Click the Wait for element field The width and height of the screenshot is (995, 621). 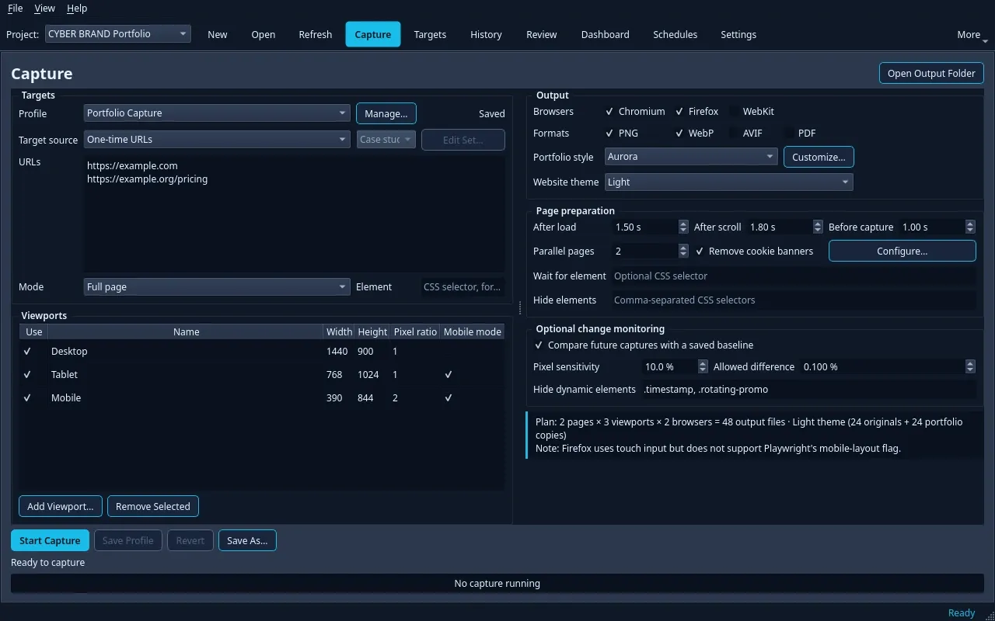(x=793, y=276)
